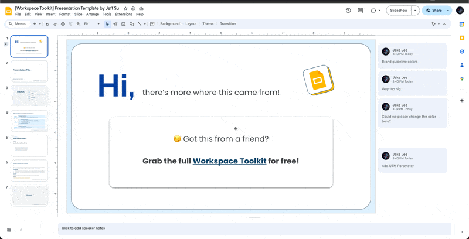Click the pointer tool icon in toolbar
The height and width of the screenshot is (239, 469).
(433, 24)
